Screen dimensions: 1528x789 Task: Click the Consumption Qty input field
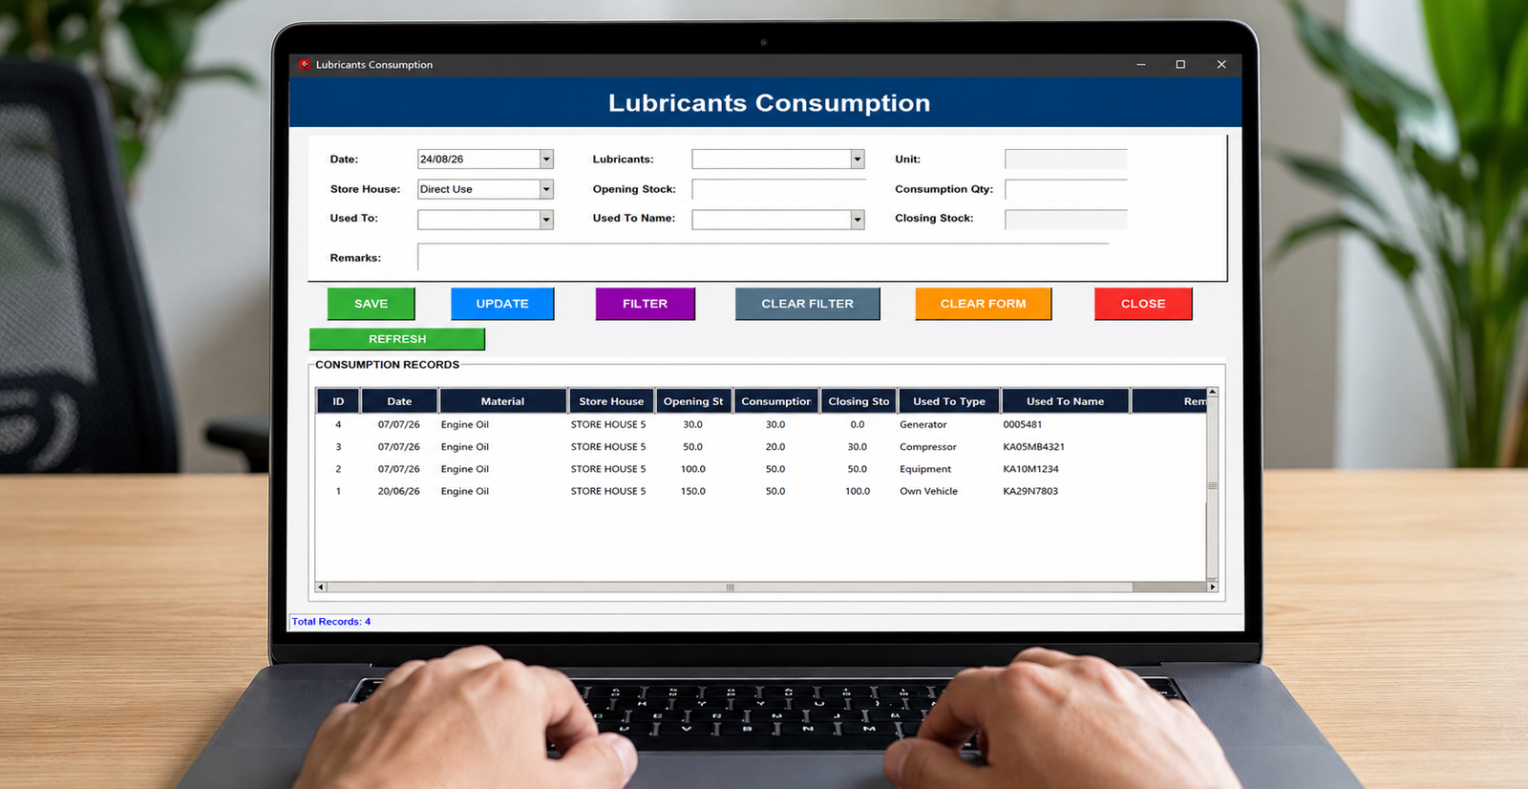[1066, 189]
